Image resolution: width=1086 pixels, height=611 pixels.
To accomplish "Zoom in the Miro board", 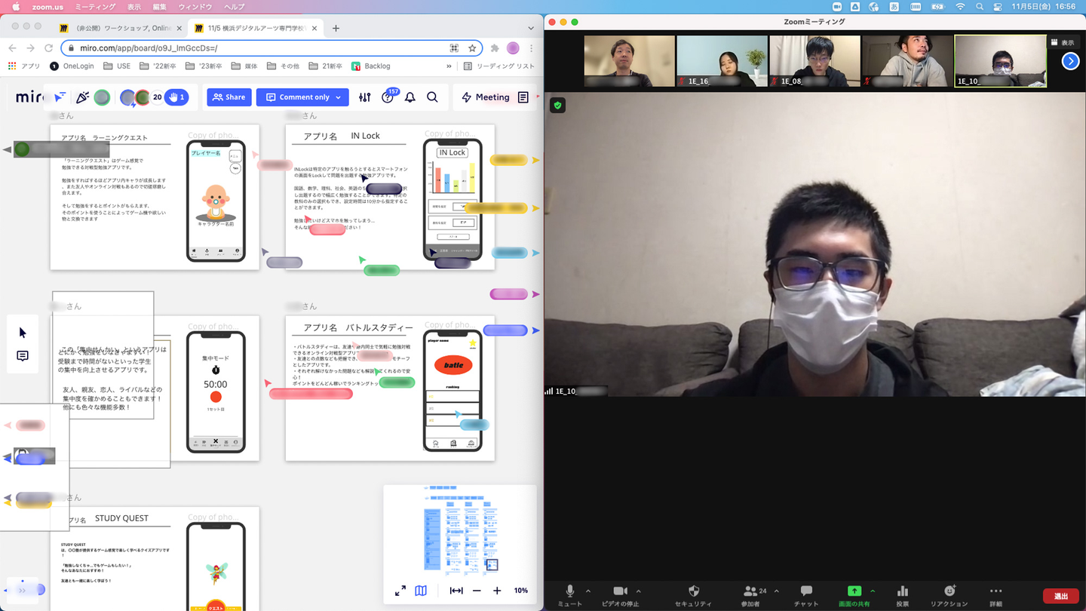I will click(497, 591).
